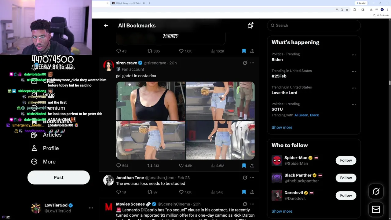391x220 pixels.
Task: Open Grok icon on siren crave post
Action: pyautogui.click(x=245, y=63)
